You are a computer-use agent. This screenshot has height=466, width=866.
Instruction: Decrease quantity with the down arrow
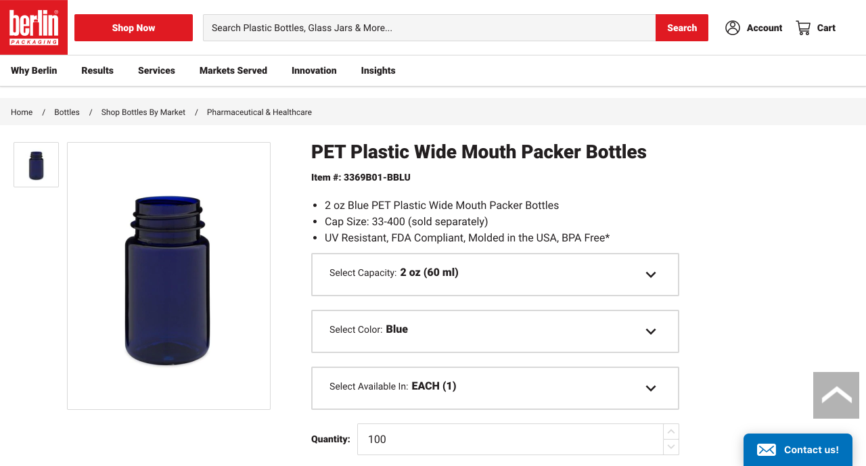coord(671,446)
